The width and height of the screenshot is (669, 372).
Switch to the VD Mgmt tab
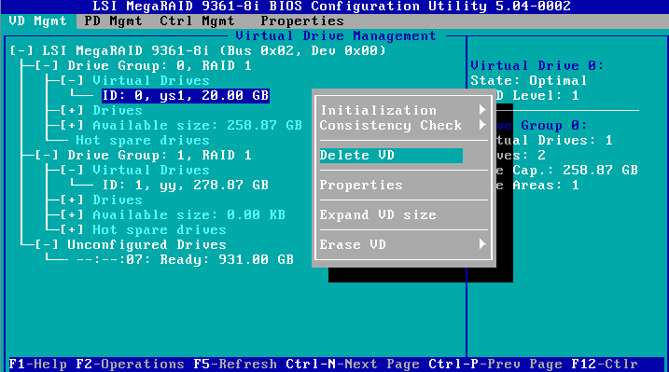tap(38, 21)
